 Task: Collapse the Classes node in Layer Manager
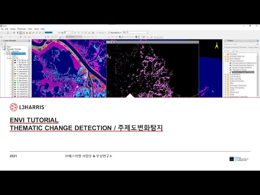pyautogui.click(x=8, y=58)
